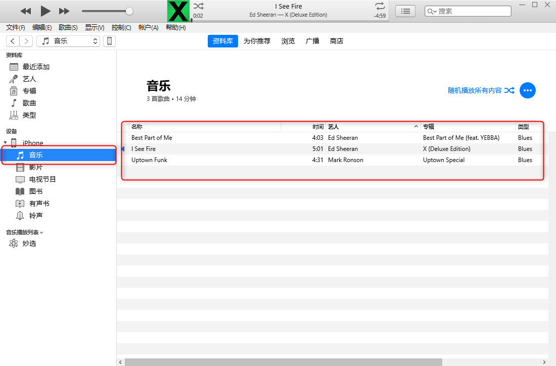Go back with the left arrow button
This screenshot has width=556, height=366.
tap(13, 41)
